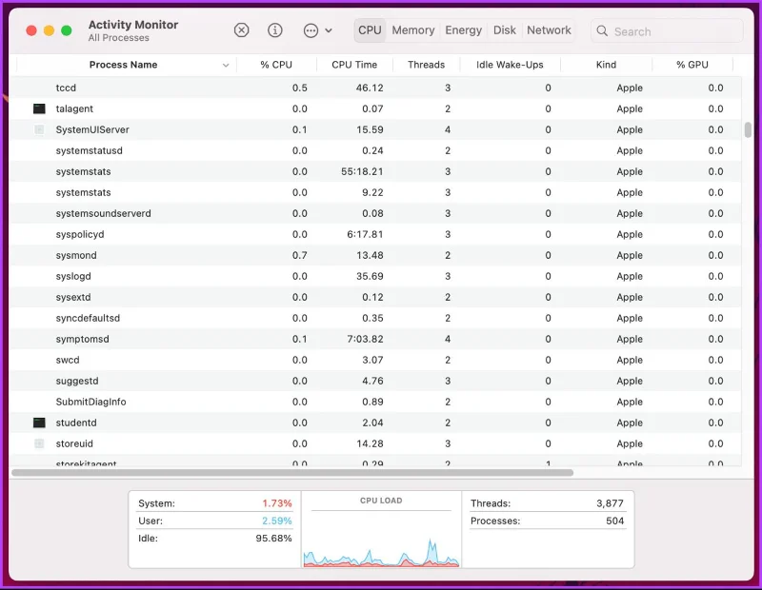Sort by % CPU column header
Viewport: 762px width, 590px height.
click(276, 65)
